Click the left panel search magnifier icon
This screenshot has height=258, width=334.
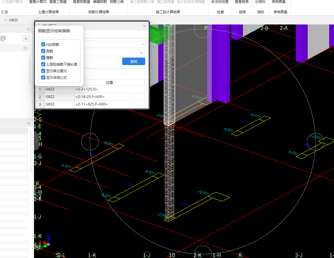(x=25, y=48)
